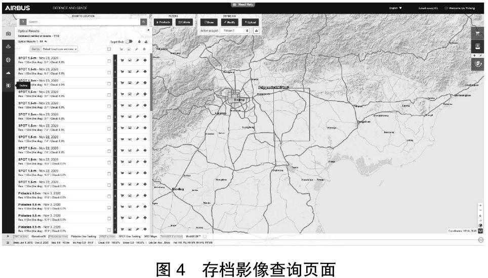Open the Tasking sidebar icon
Viewport: 488px width, 278px height.
pos(9,85)
